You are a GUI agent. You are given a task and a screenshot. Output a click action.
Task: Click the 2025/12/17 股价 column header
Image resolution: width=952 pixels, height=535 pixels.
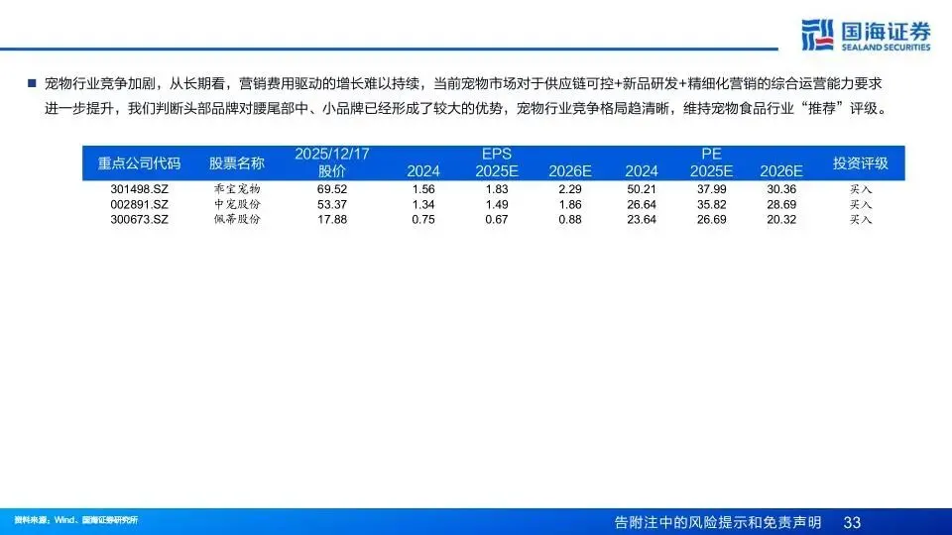332,162
